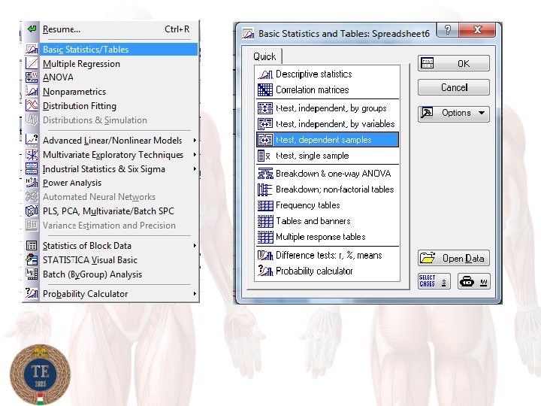Image resolution: width=541 pixels, height=406 pixels.
Task: Click 'STATISTICA Visual Basic' menu text
Action: (x=89, y=260)
